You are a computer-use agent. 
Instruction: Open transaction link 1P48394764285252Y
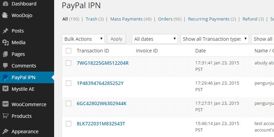click(x=100, y=83)
